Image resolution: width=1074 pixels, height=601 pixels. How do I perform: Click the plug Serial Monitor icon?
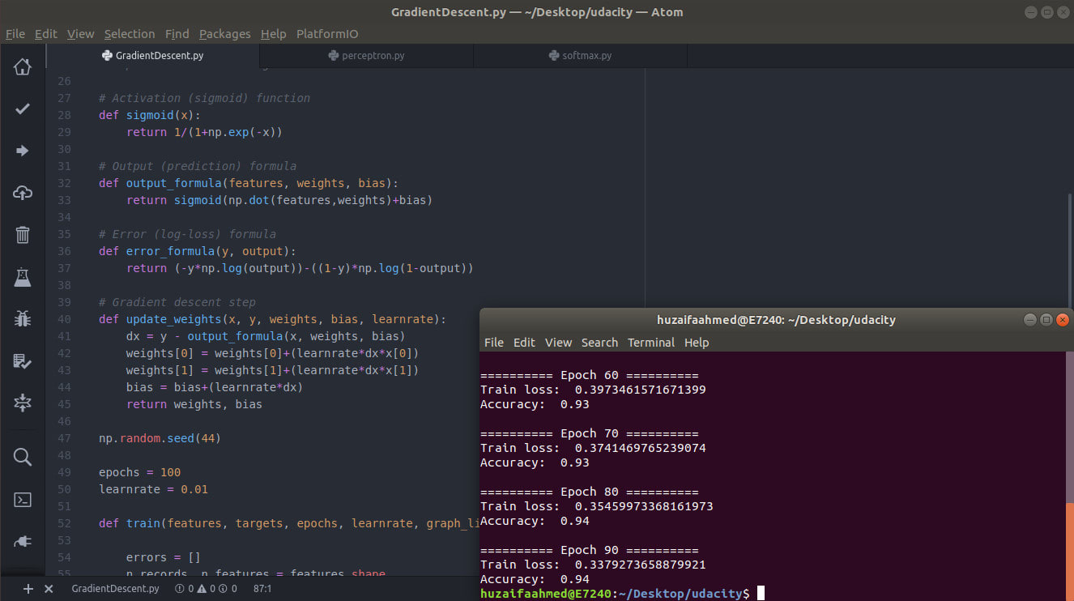(x=23, y=540)
